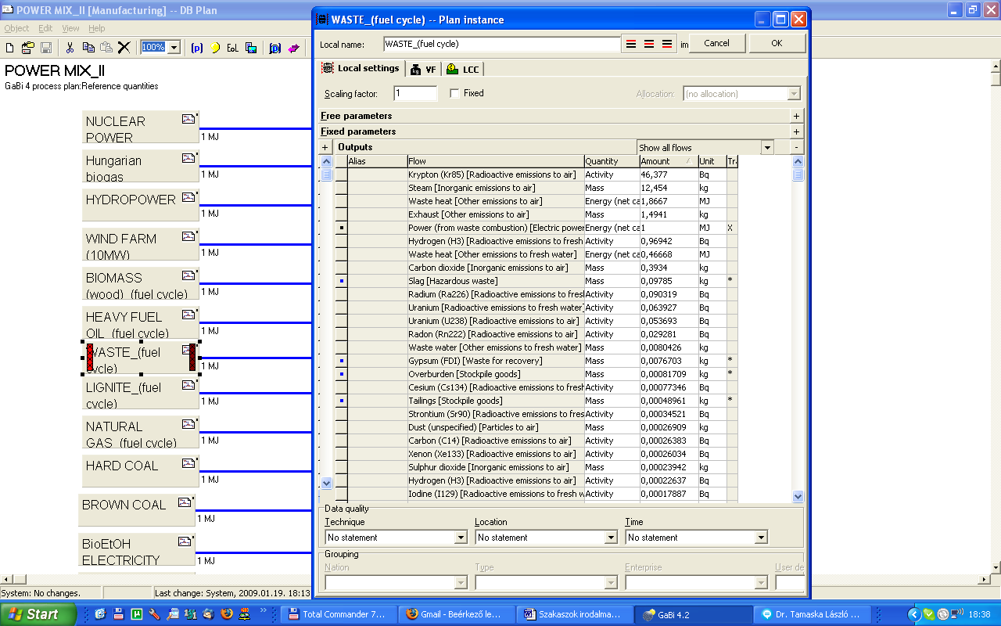
Task: Click the Save floppy disk icon
Action: 46,48
